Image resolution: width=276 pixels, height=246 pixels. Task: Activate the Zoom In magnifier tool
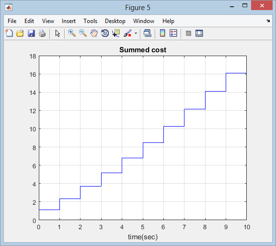tap(72, 33)
